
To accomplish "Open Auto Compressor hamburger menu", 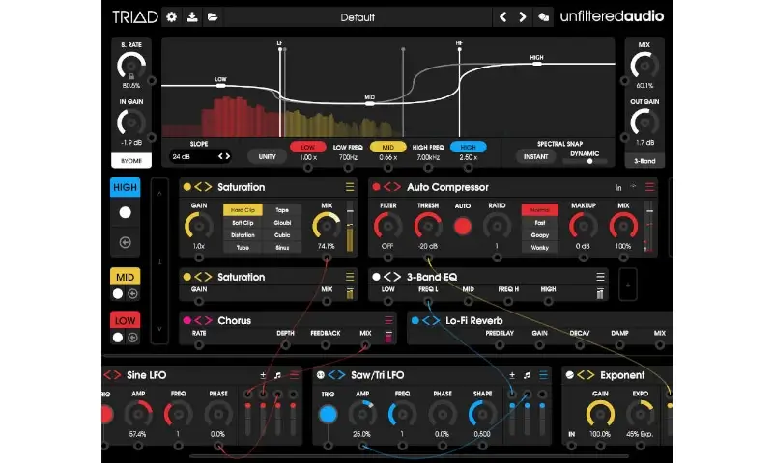I will 649,187.
